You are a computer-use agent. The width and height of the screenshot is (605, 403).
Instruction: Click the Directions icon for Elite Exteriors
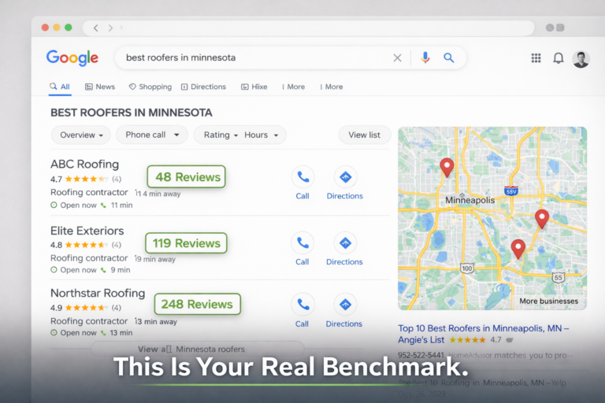pos(345,243)
